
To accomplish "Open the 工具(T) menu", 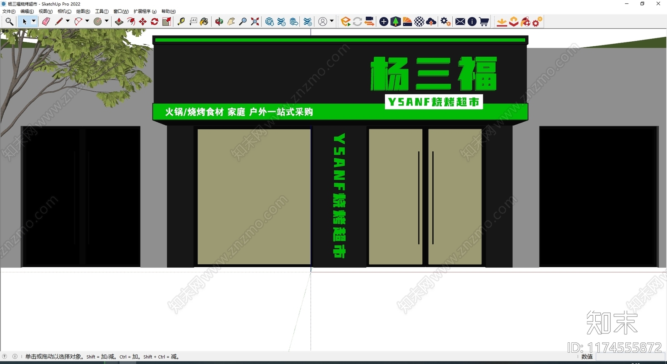I will click(x=102, y=11).
